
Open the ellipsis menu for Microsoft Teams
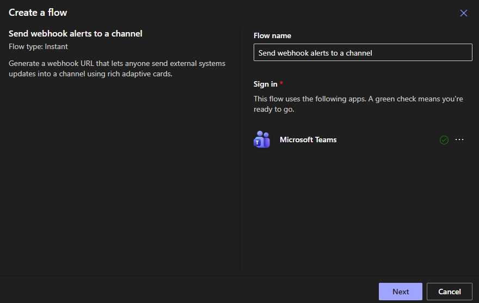tap(459, 140)
